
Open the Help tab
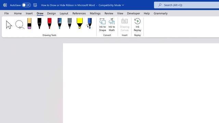coord(147,13)
